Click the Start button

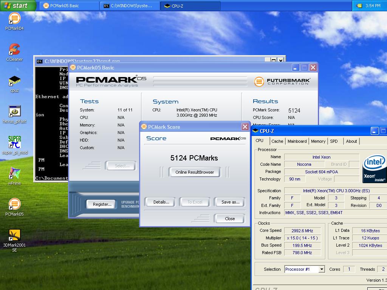pyautogui.click(x=18, y=5)
